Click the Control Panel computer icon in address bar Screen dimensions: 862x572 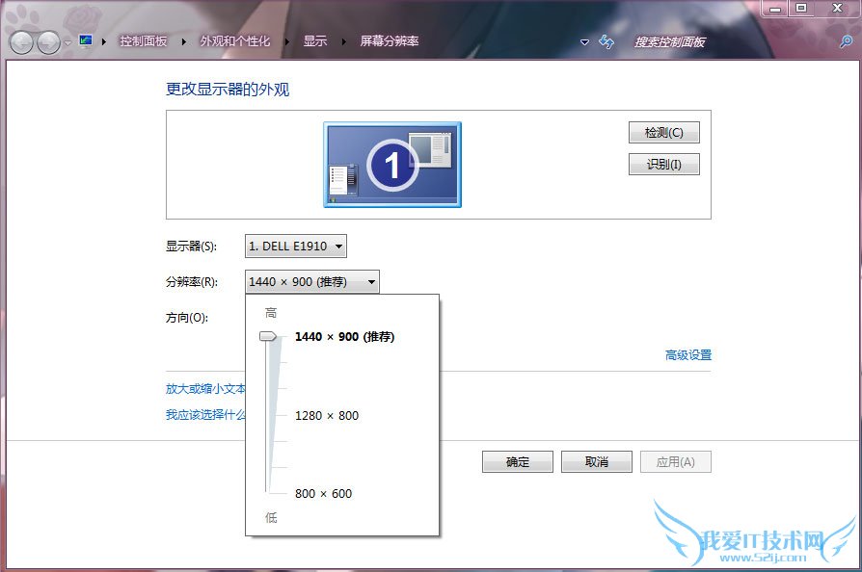[85, 41]
